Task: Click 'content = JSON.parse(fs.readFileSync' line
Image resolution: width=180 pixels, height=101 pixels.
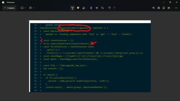Action: (x=79, y=81)
